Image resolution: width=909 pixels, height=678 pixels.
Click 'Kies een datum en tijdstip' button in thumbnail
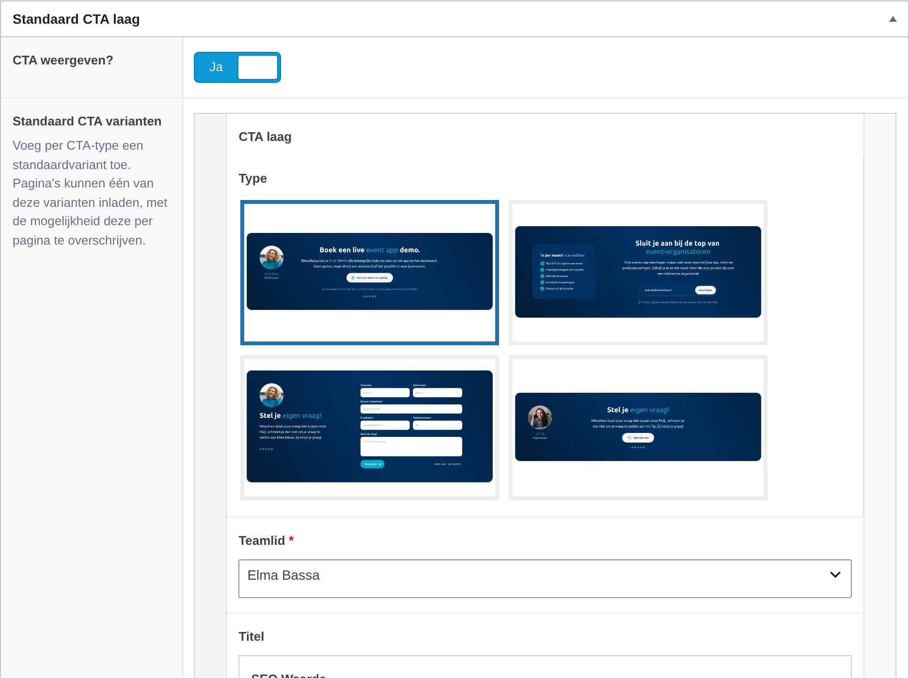(x=370, y=278)
